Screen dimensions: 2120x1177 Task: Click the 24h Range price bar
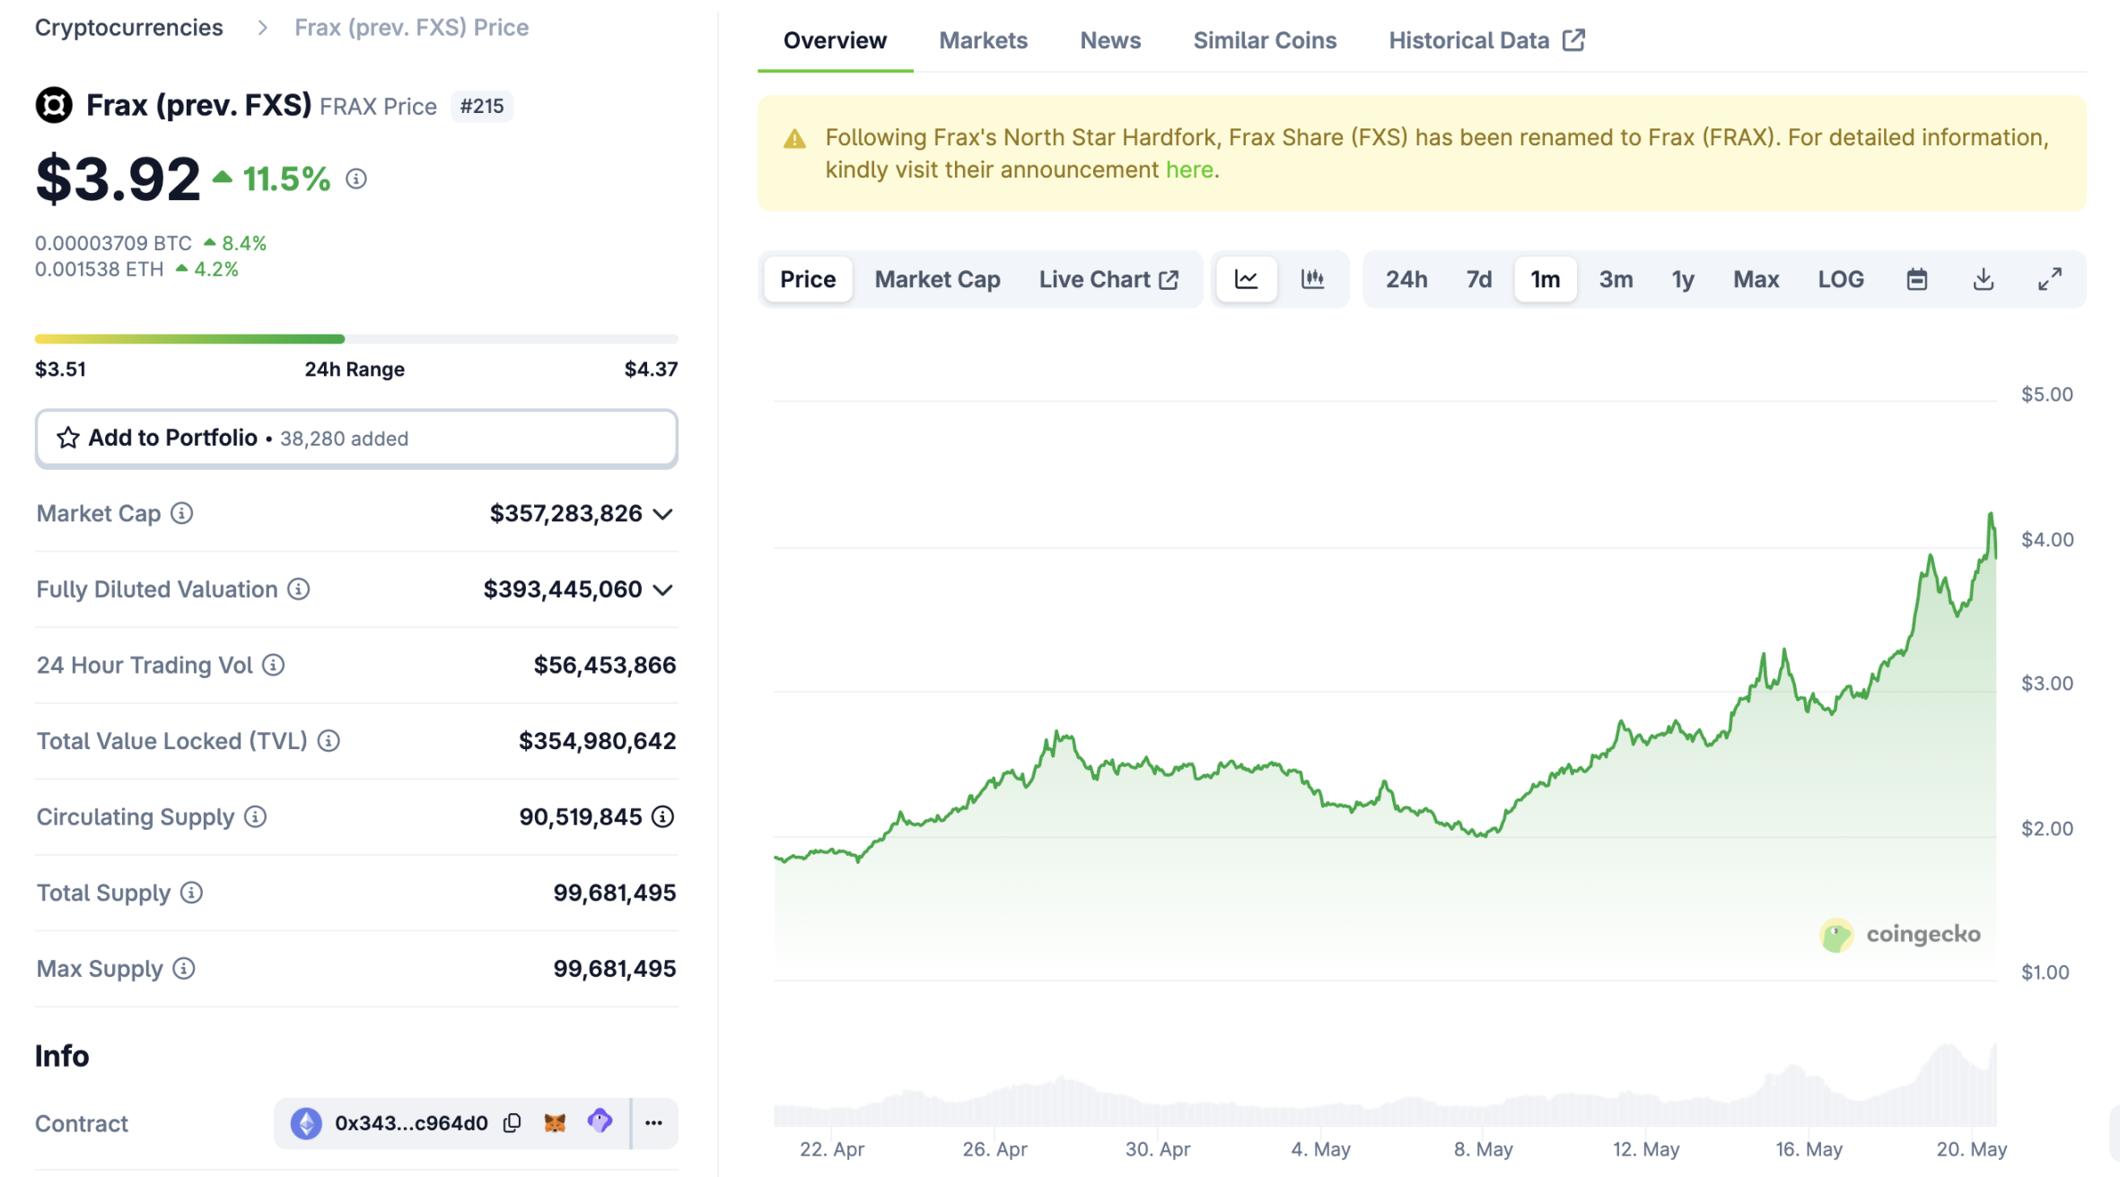click(355, 338)
